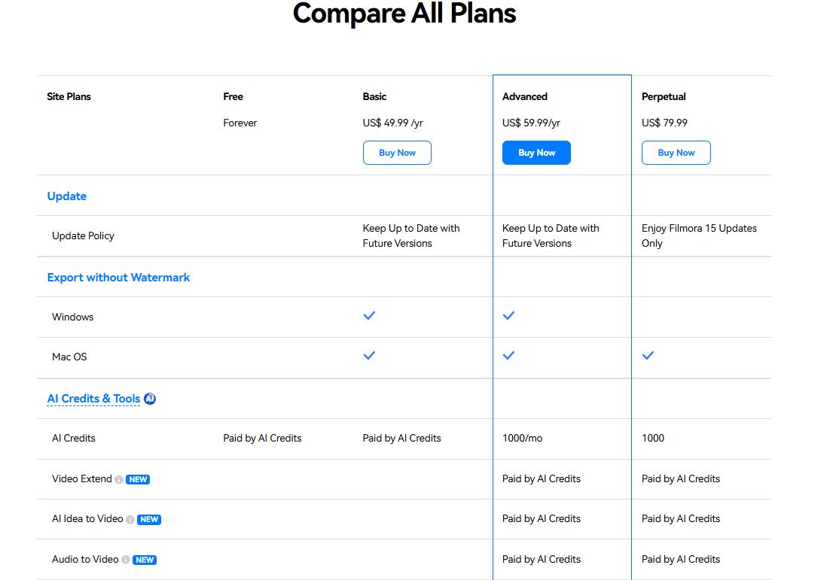Viewport: 836px width, 580px height.
Task: Click the NEW badge beside Audio to Video
Action: pyautogui.click(x=145, y=560)
